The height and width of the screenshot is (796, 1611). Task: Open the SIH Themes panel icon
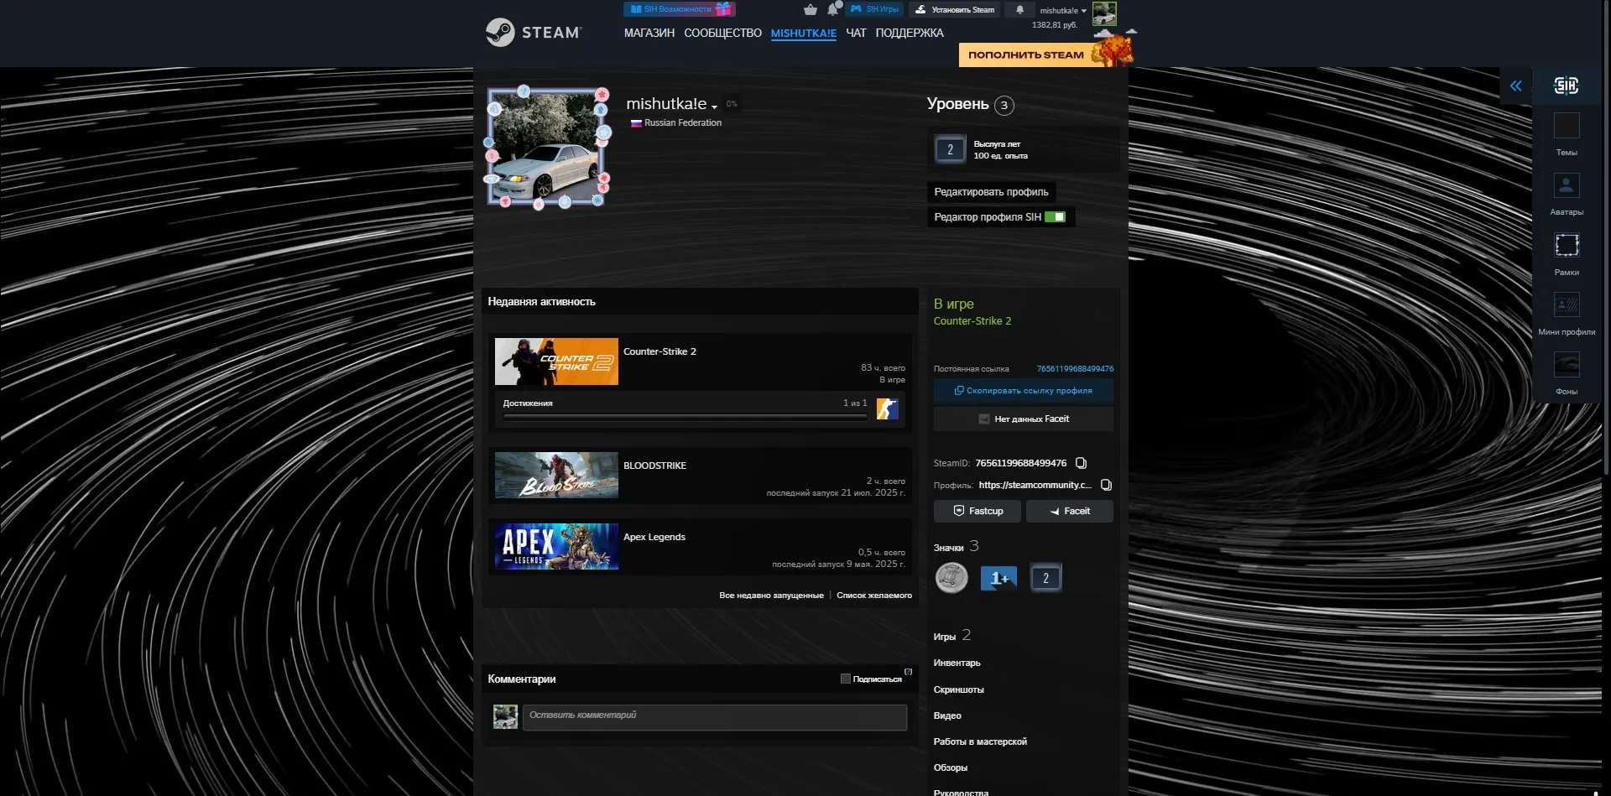pyautogui.click(x=1566, y=126)
